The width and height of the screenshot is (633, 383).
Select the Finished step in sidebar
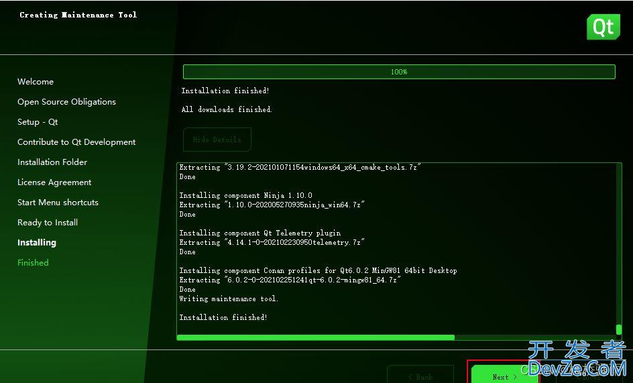click(33, 263)
